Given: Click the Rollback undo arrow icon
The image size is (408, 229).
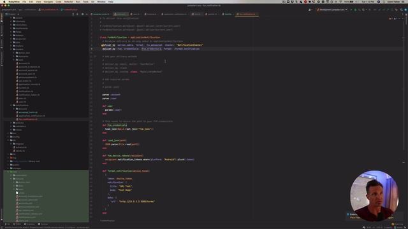Looking at the screenshot, I should (397, 10).
